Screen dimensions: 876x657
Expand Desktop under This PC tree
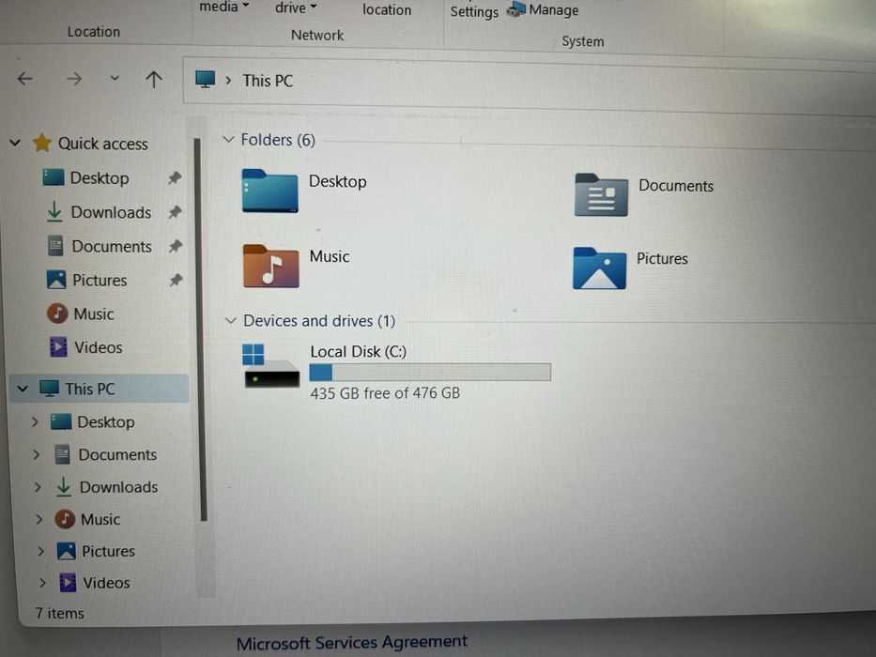click(35, 421)
